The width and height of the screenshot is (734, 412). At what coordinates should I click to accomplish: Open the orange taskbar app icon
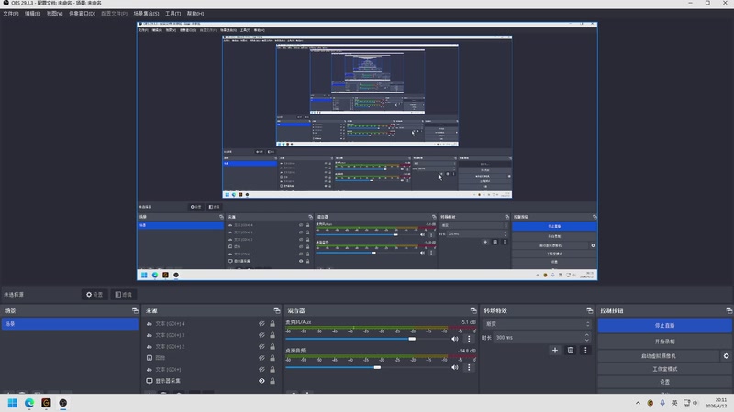click(x=46, y=403)
